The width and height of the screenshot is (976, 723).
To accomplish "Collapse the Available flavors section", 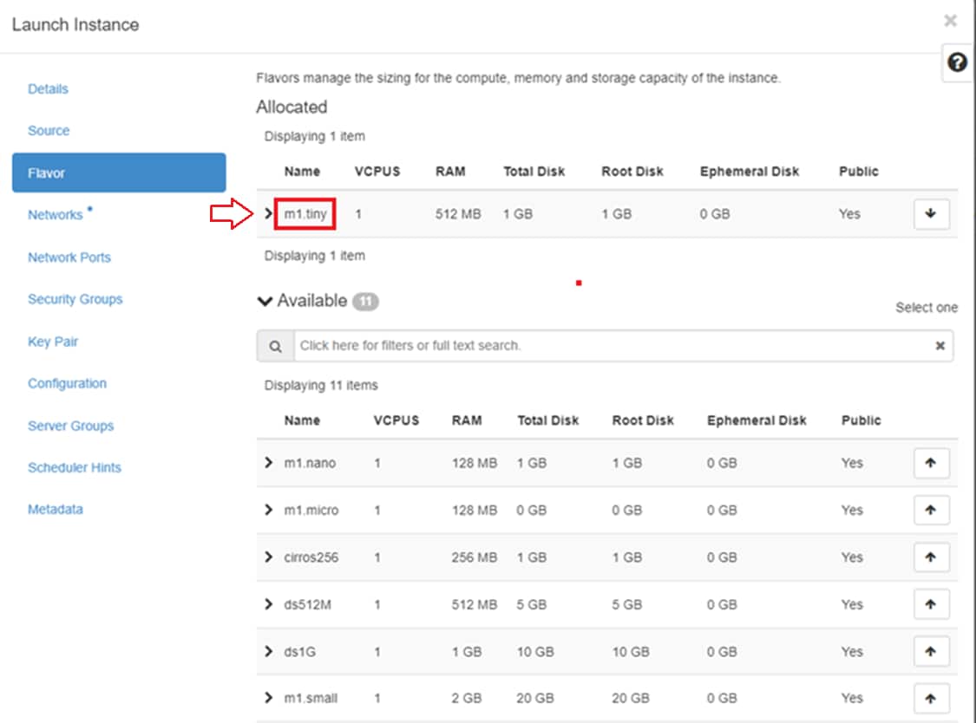I will click(x=265, y=302).
